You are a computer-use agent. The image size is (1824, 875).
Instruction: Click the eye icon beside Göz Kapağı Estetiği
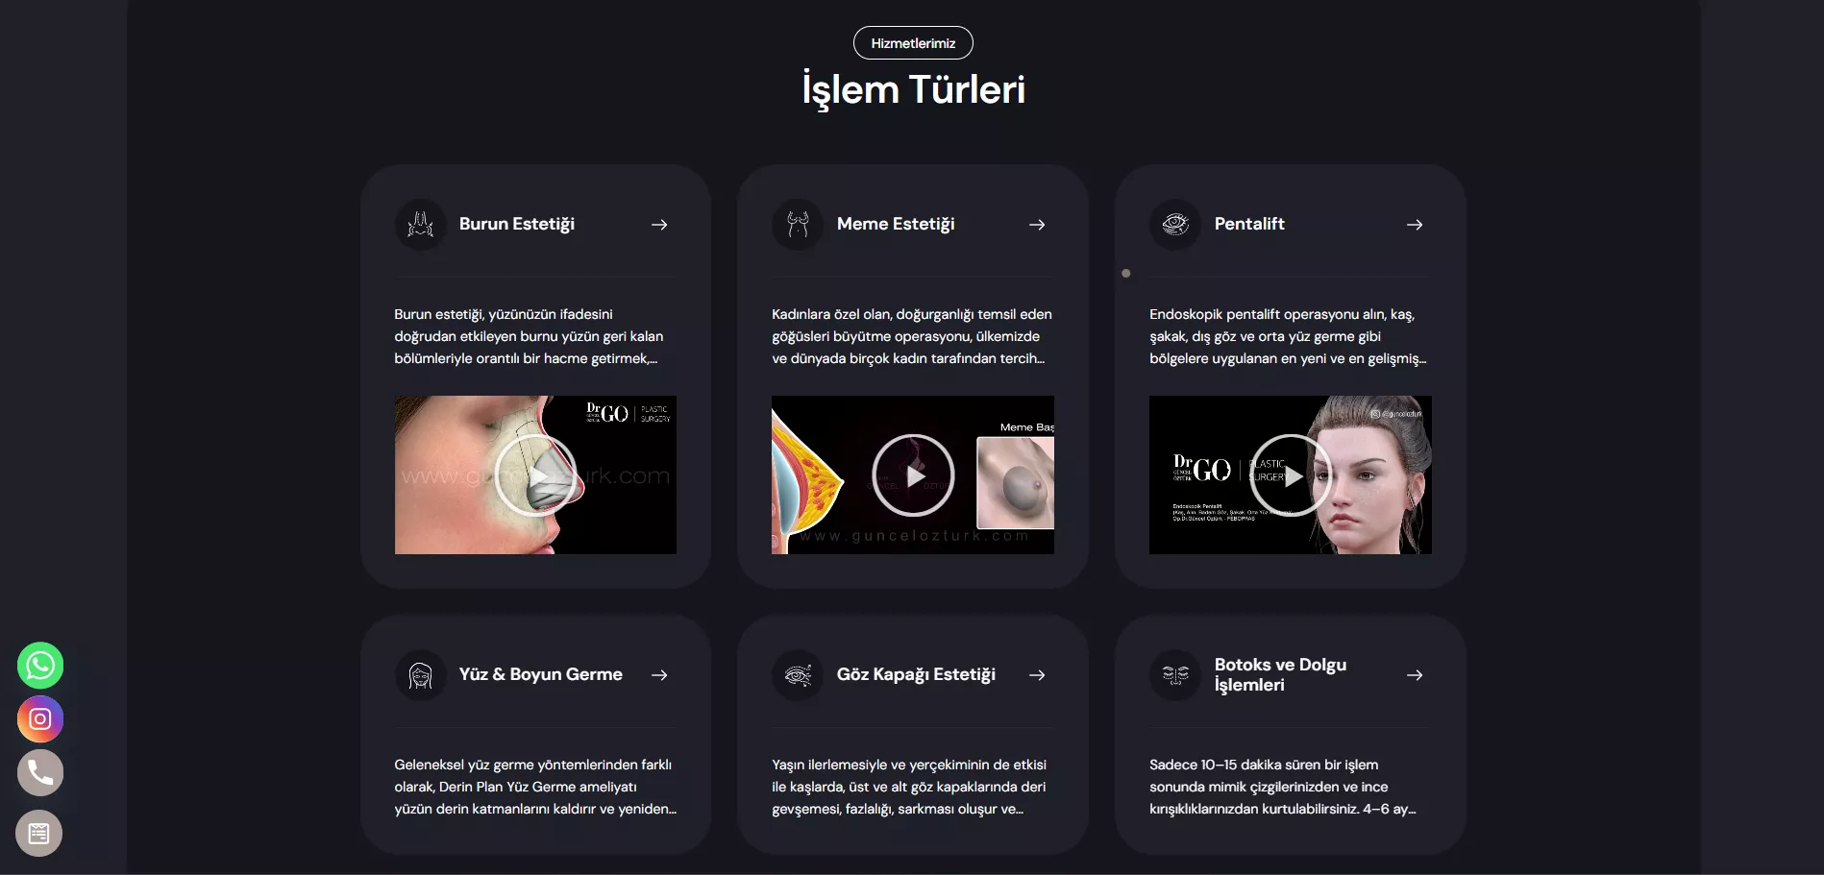point(798,675)
